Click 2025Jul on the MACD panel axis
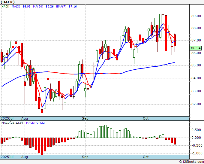The height and width of the screenshot is (164, 204). (7, 157)
